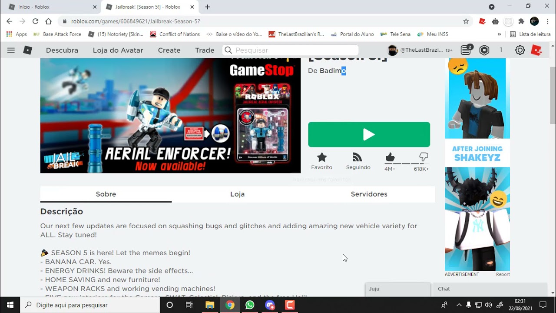Switch to the Início - Roblox browser tab

(52, 7)
